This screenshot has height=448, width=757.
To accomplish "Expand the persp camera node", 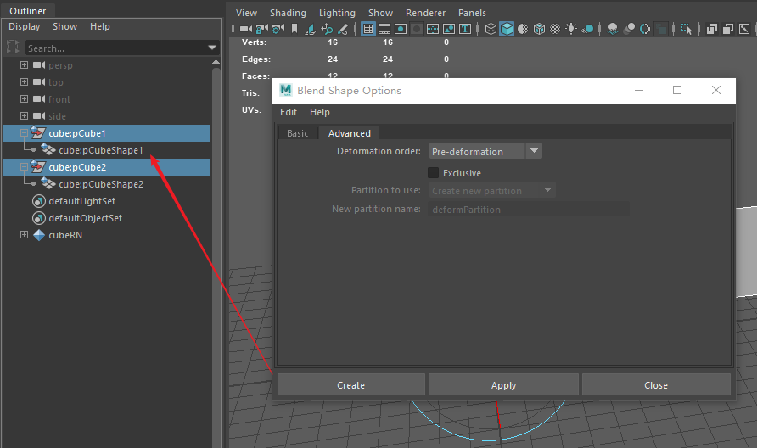I will tap(24, 65).
